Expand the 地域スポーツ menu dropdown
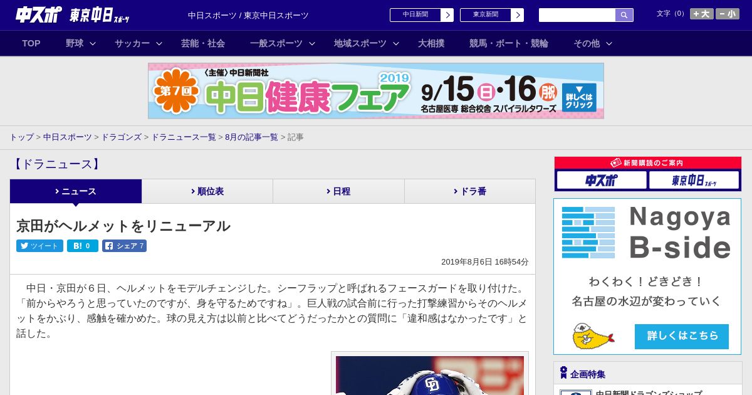This screenshot has height=395, width=752. point(366,43)
